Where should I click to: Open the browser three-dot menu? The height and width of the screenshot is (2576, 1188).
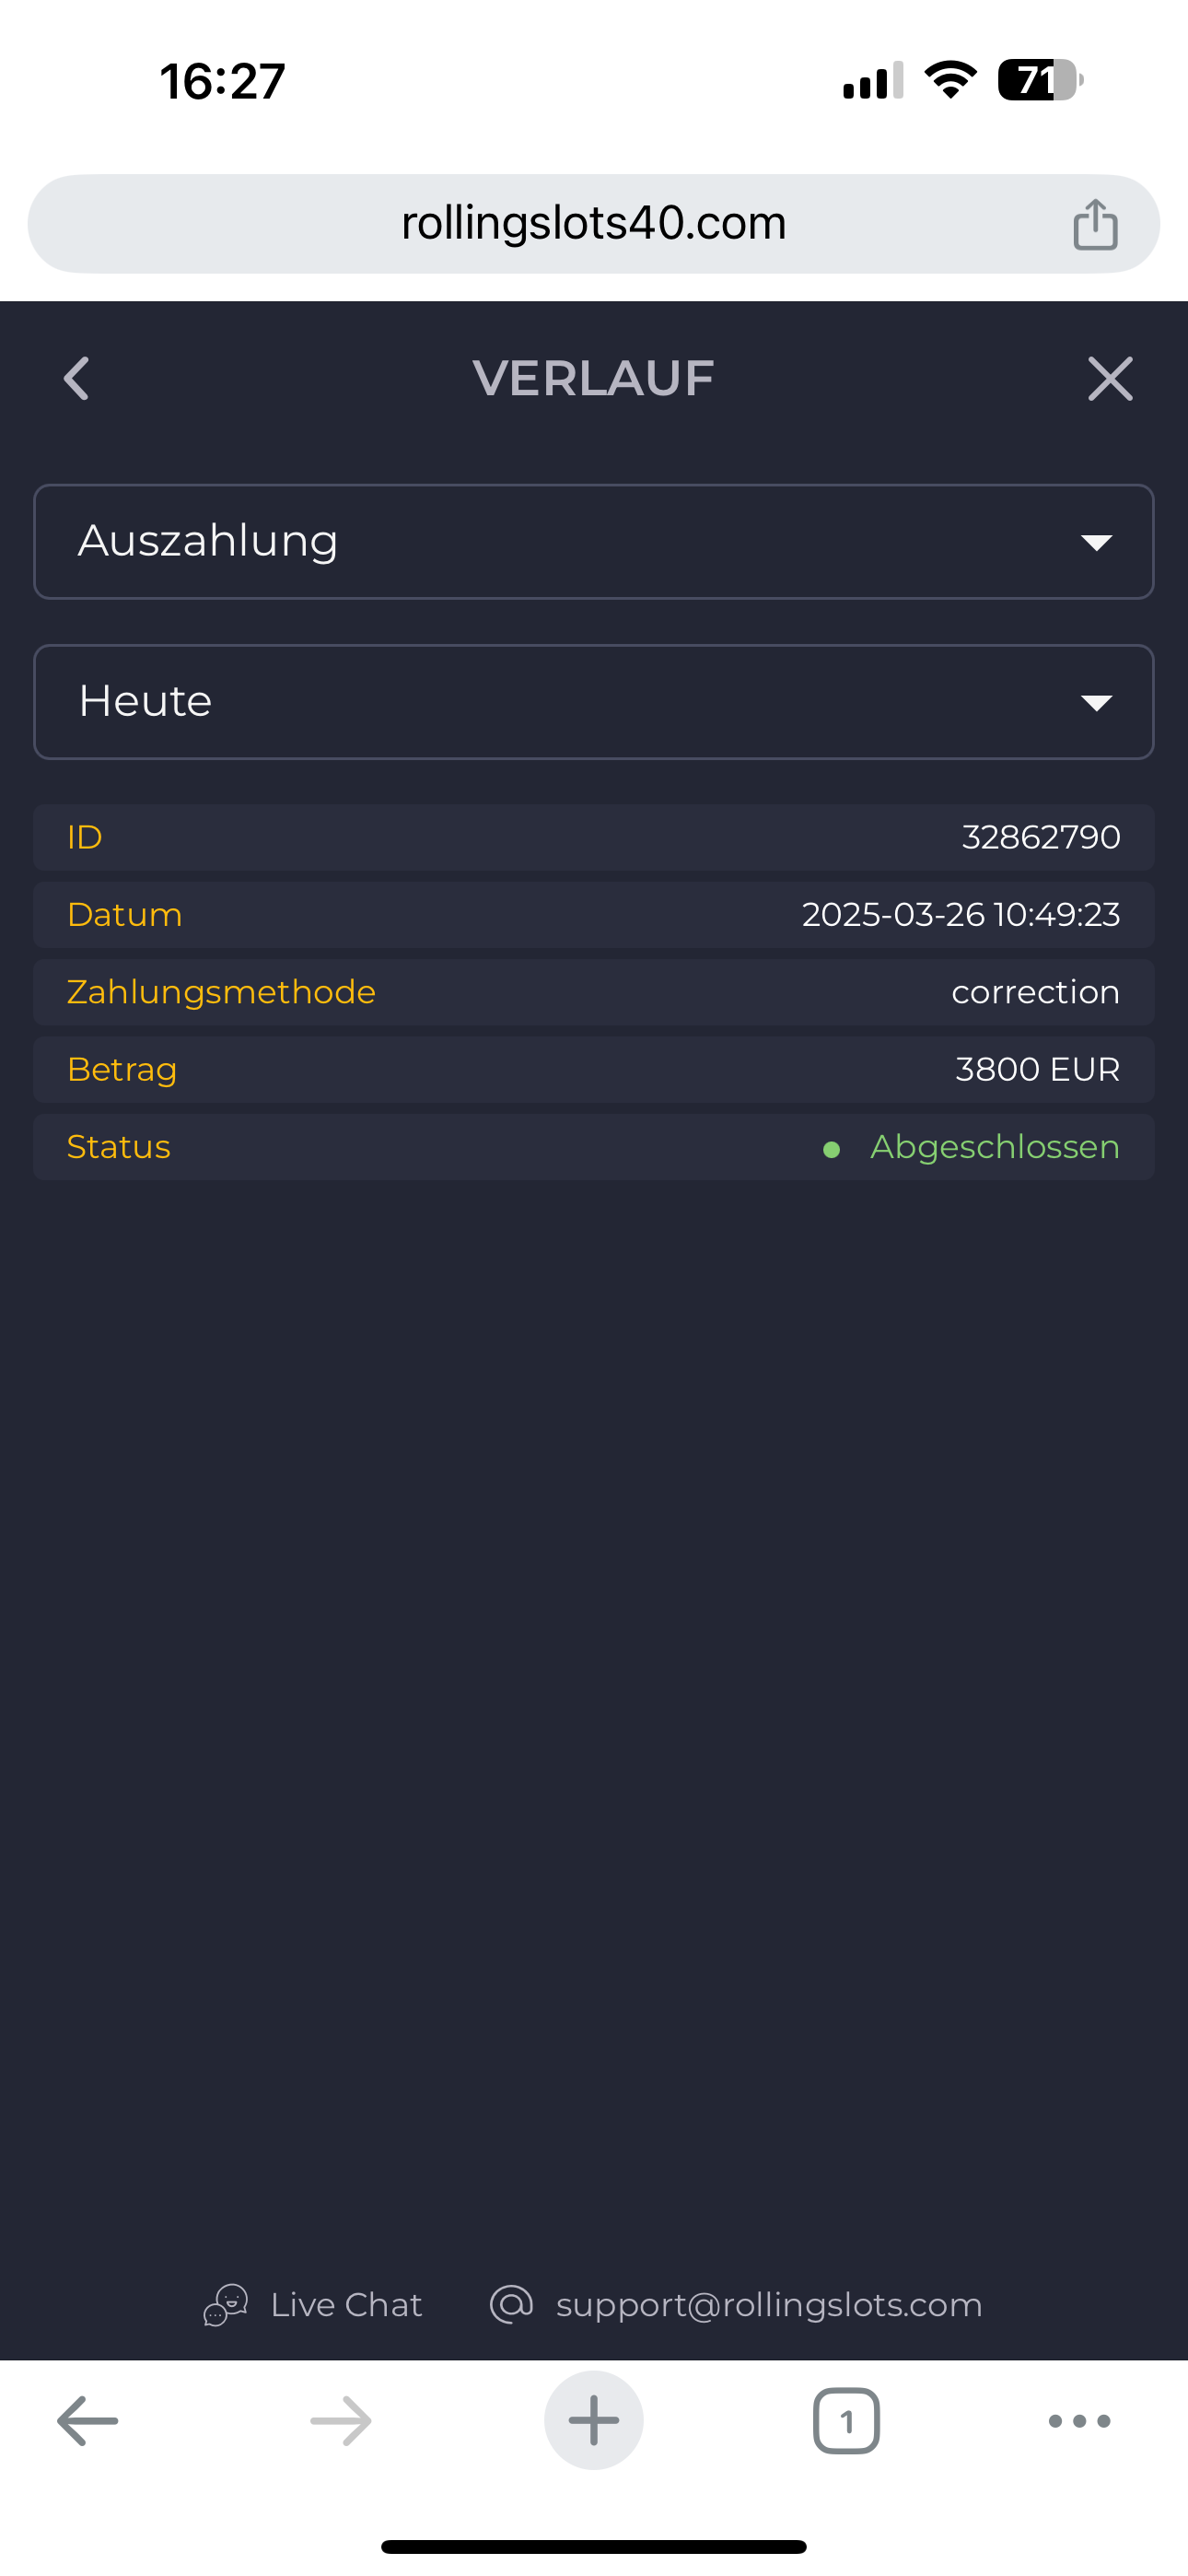1079,2421
